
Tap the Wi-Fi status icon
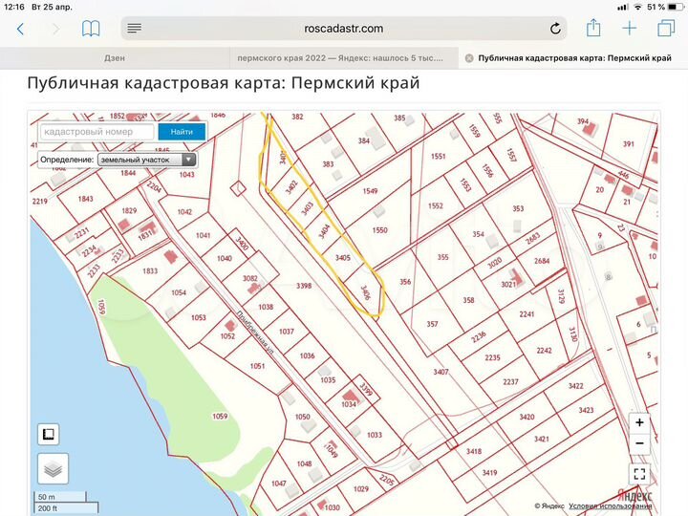(638, 7)
